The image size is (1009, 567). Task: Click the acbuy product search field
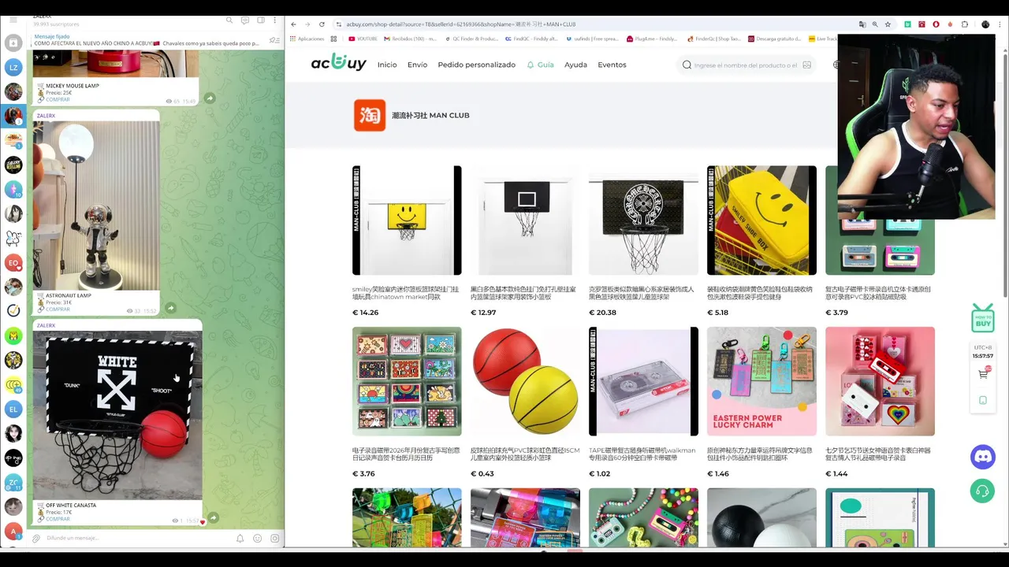[745, 65]
